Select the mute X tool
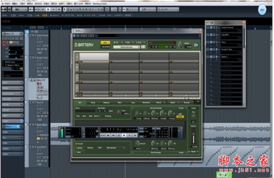 pyautogui.click(x=84, y=10)
